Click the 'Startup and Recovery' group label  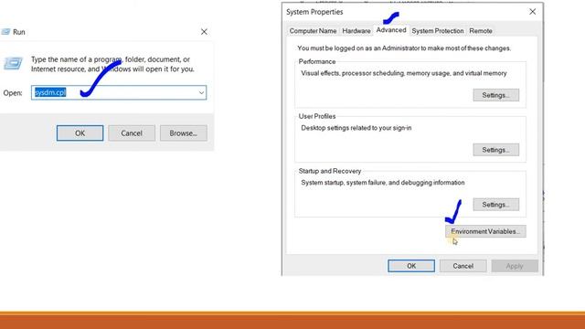330,171
